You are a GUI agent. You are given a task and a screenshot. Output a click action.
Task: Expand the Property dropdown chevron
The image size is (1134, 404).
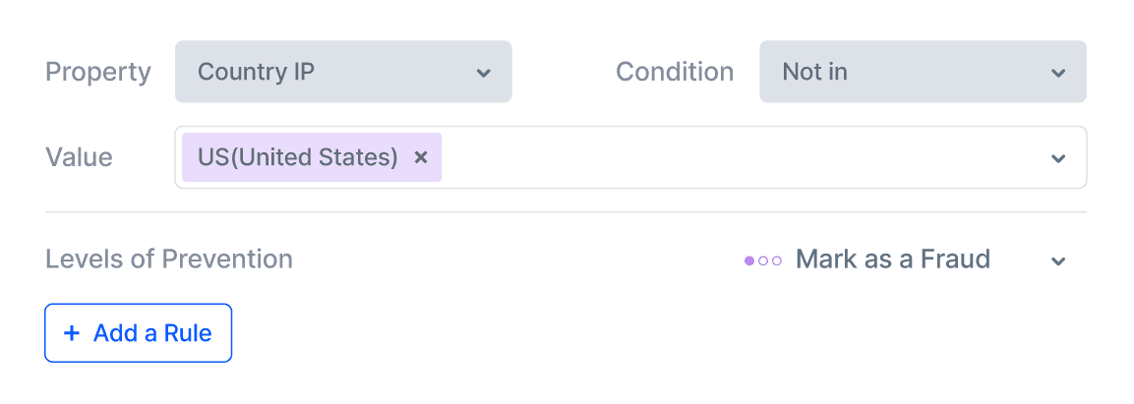click(x=483, y=73)
